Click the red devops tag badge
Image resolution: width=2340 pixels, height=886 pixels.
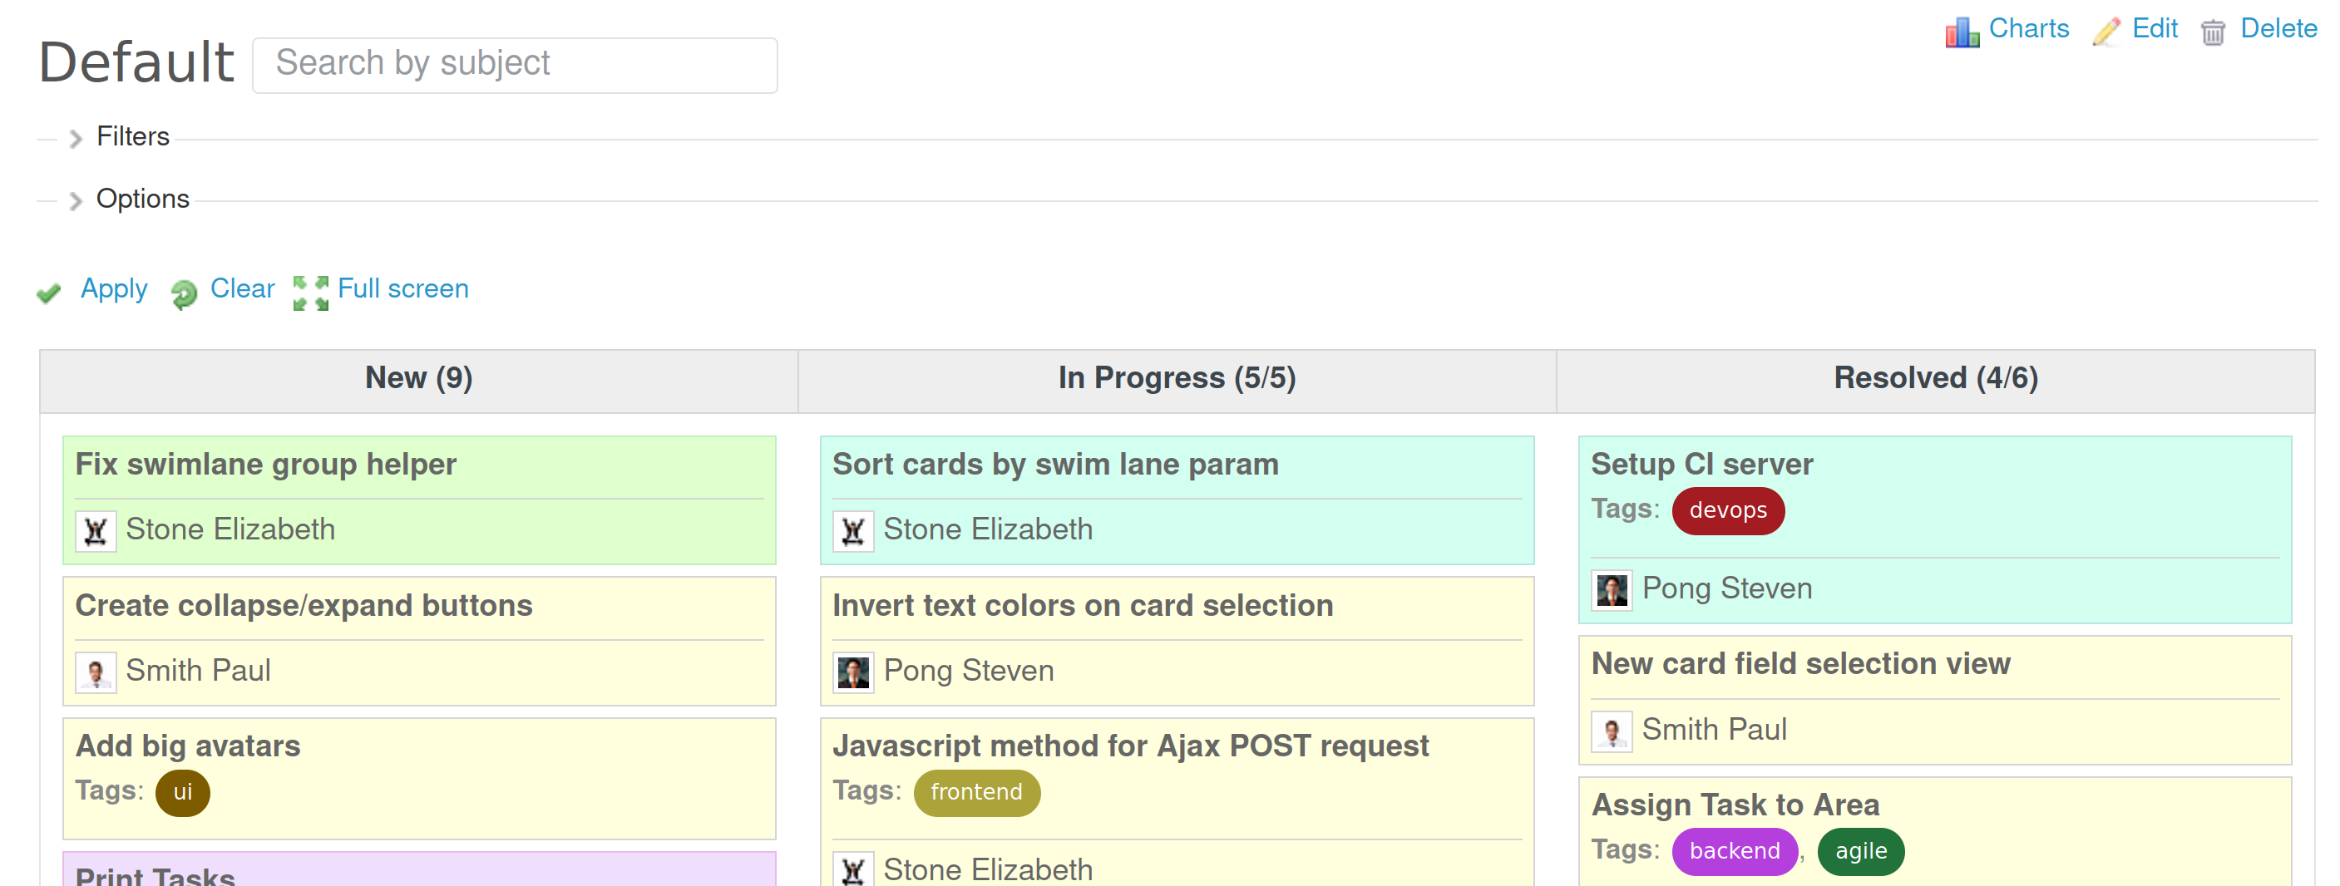[1728, 510]
